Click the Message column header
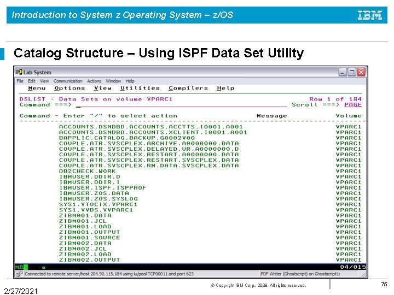The width and height of the screenshot is (394, 295). click(271, 116)
